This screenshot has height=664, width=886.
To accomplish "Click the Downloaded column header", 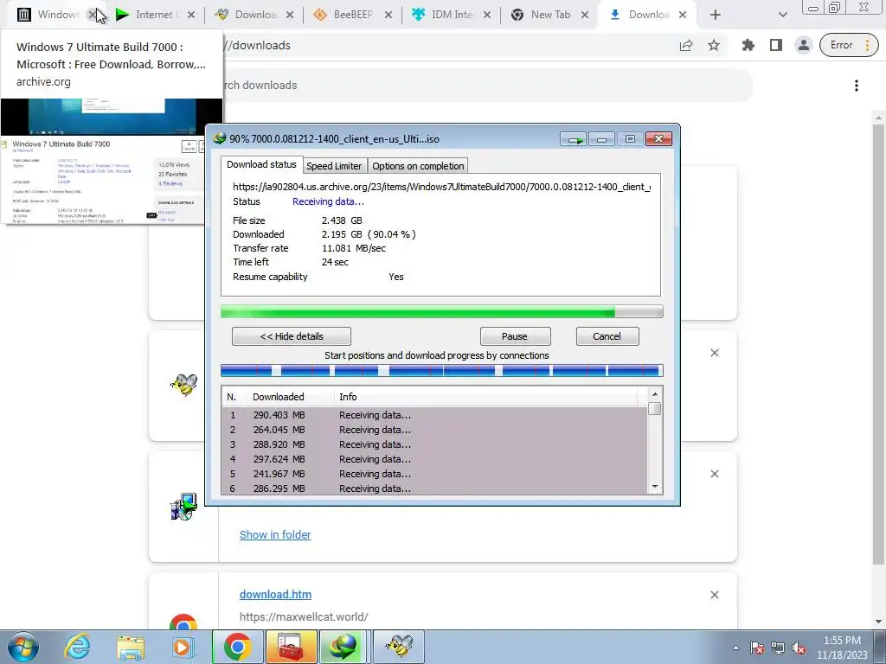I will pos(291,397).
